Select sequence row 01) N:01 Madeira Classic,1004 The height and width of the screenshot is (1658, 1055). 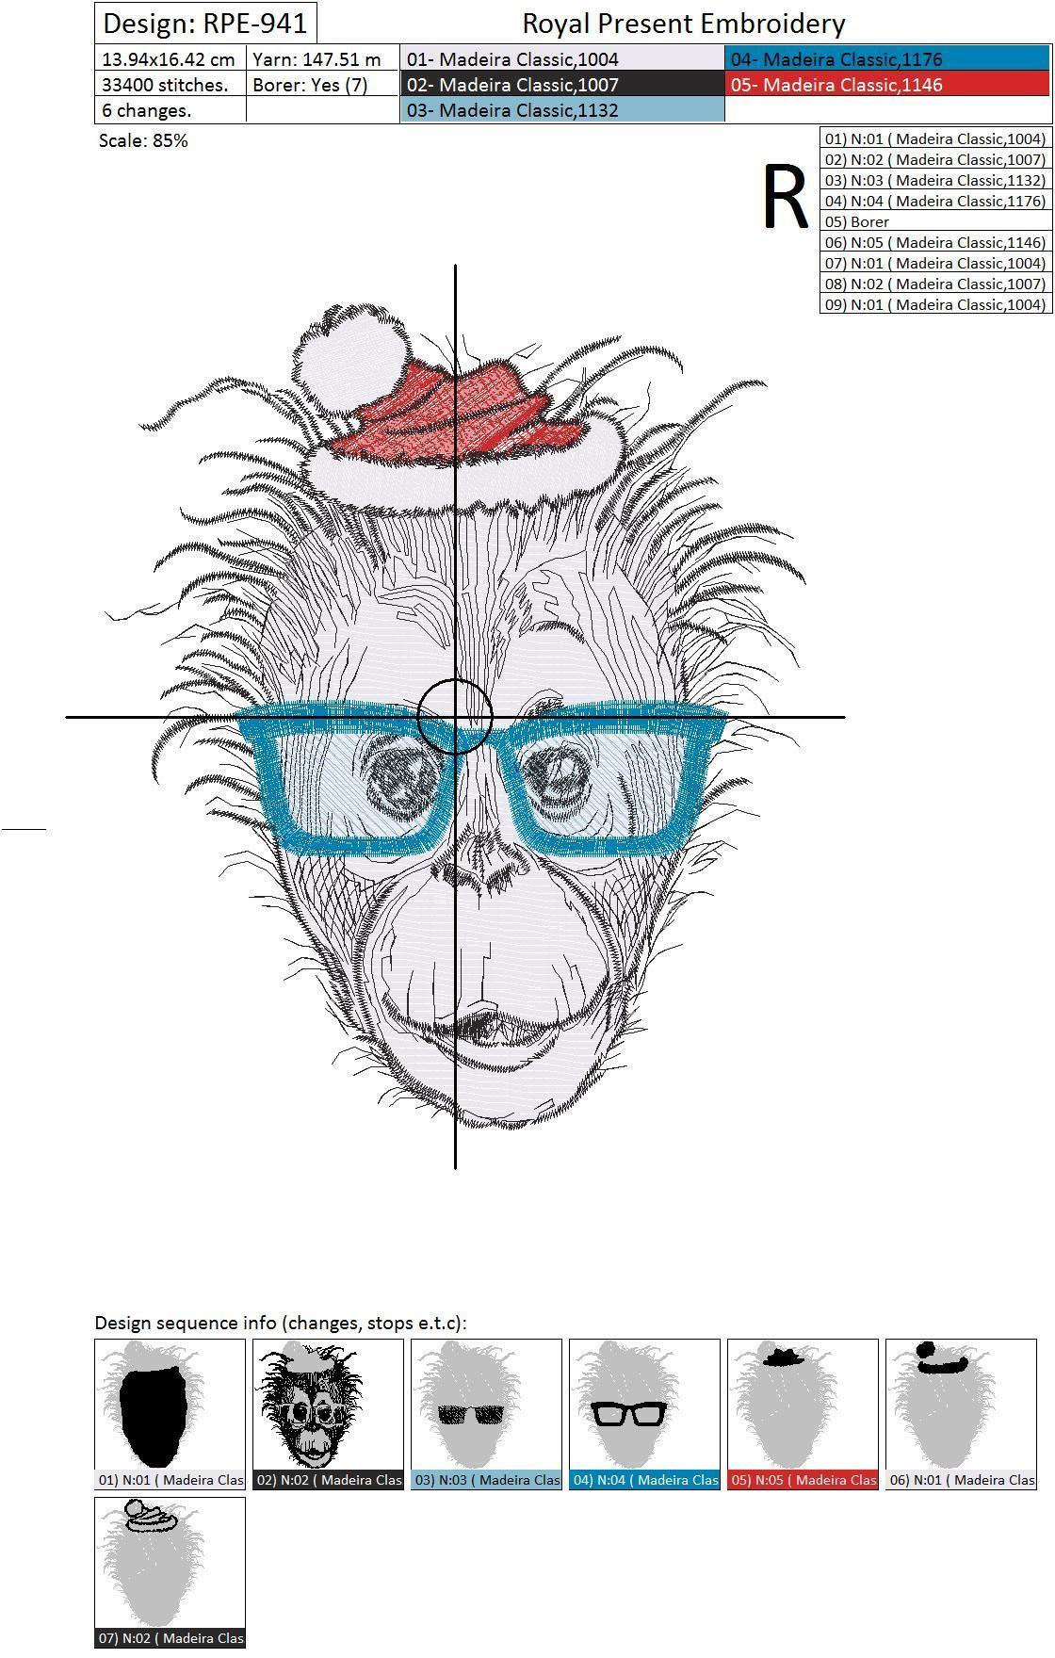coord(935,138)
